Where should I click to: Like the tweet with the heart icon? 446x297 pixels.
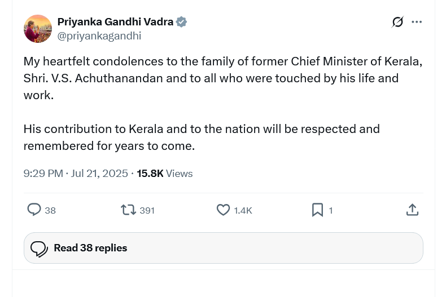coord(223,210)
